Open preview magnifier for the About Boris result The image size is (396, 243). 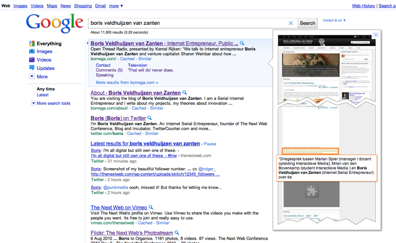click(185, 93)
